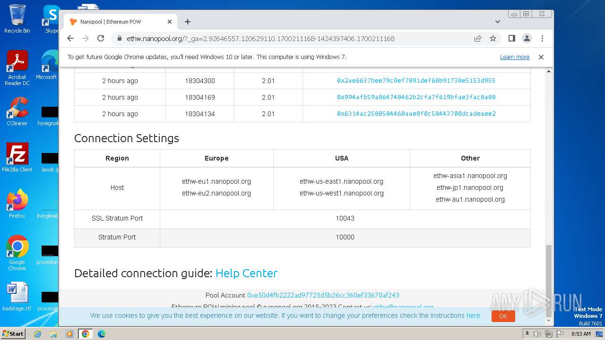Image resolution: width=605 pixels, height=340 pixels.
Task: Open the Chrome profile avatar
Action: click(527, 38)
